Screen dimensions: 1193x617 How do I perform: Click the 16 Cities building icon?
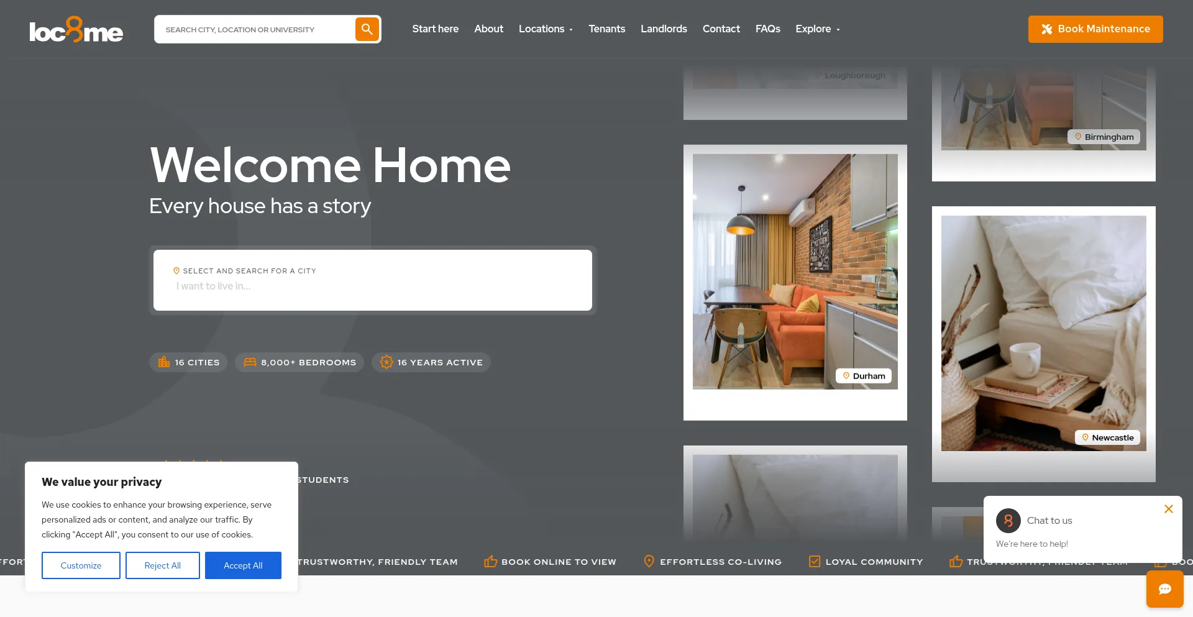click(x=164, y=362)
